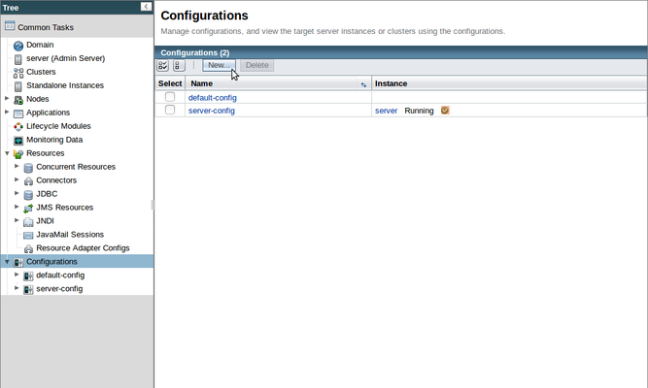Screen dimensions: 648x388
Task: Click the Resource Adapter Configs icon
Action: point(28,248)
